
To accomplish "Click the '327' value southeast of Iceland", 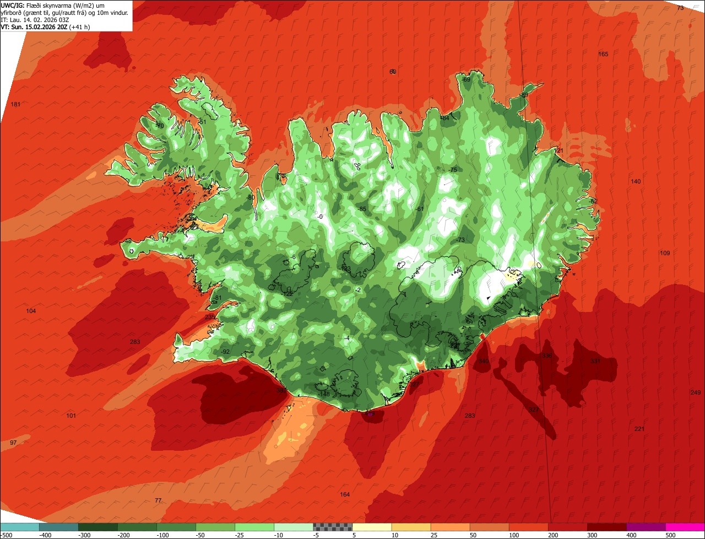I will (x=534, y=409).
